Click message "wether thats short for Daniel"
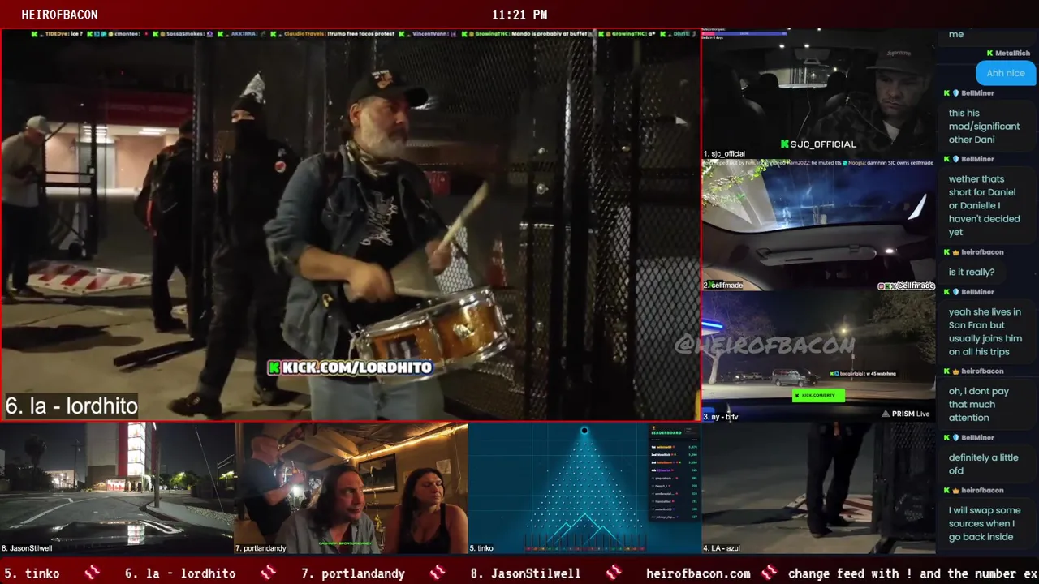 (x=984, y=205)
